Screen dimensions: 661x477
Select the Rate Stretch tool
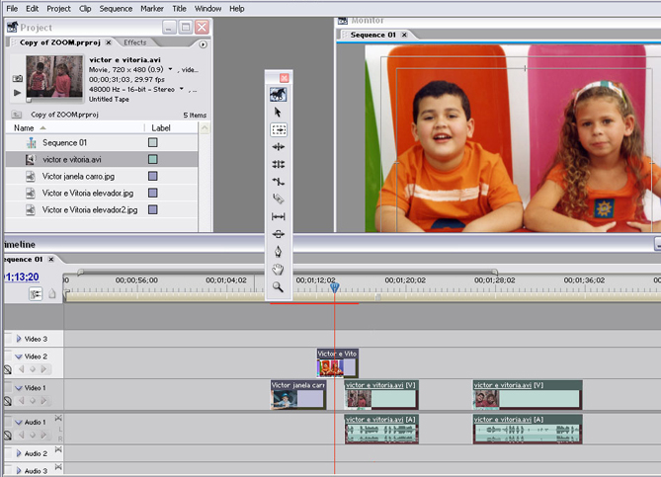279,182
